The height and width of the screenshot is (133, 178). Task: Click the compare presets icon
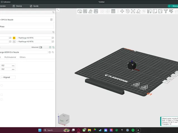pos(53,47)
